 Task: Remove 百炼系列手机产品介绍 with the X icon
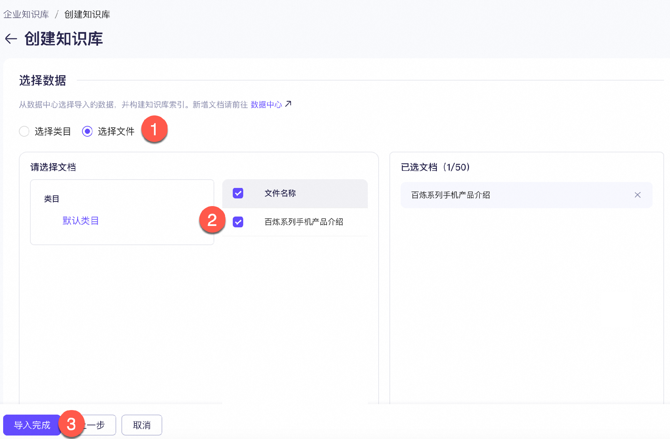[x=638, y=195]
